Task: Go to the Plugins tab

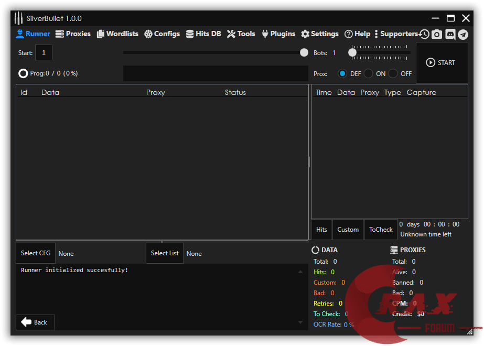Action: click(x=278, y=34)
